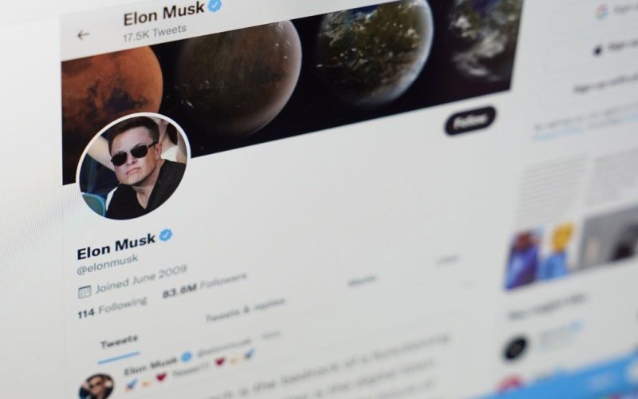Click the verified badge next to the profile name

pyautogui.click(x=166, y=235)
